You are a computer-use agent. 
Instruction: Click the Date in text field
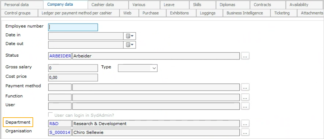pyautogui.click(x=85, y=36)
